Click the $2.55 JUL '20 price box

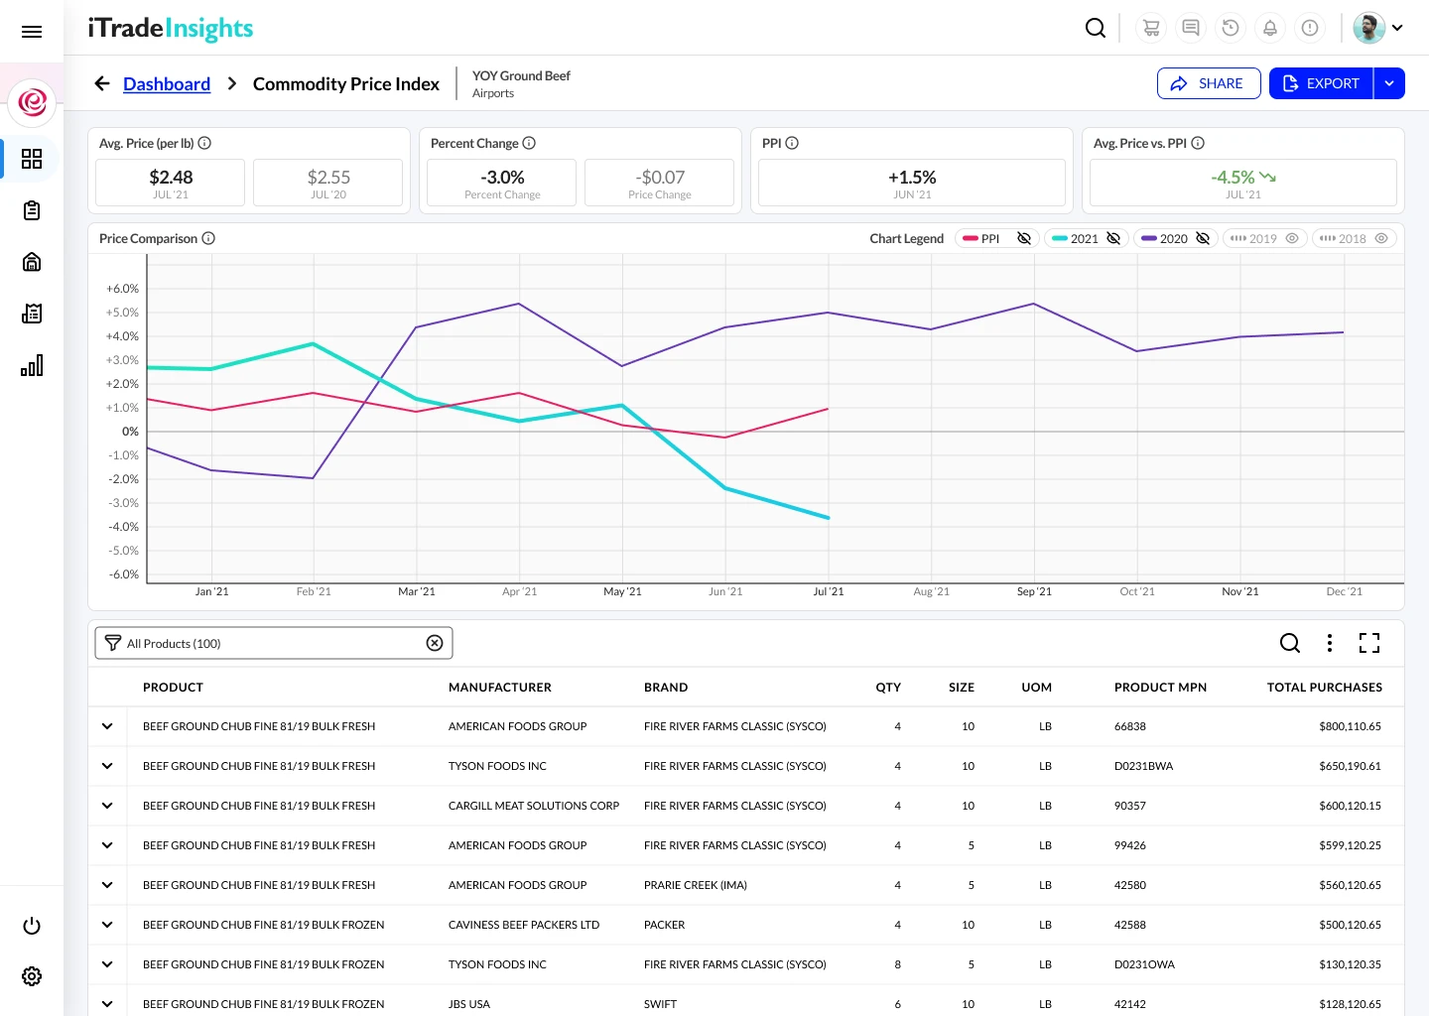tap(328, 183)
